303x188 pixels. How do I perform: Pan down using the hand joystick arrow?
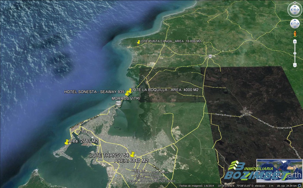[x=295, y=27]
